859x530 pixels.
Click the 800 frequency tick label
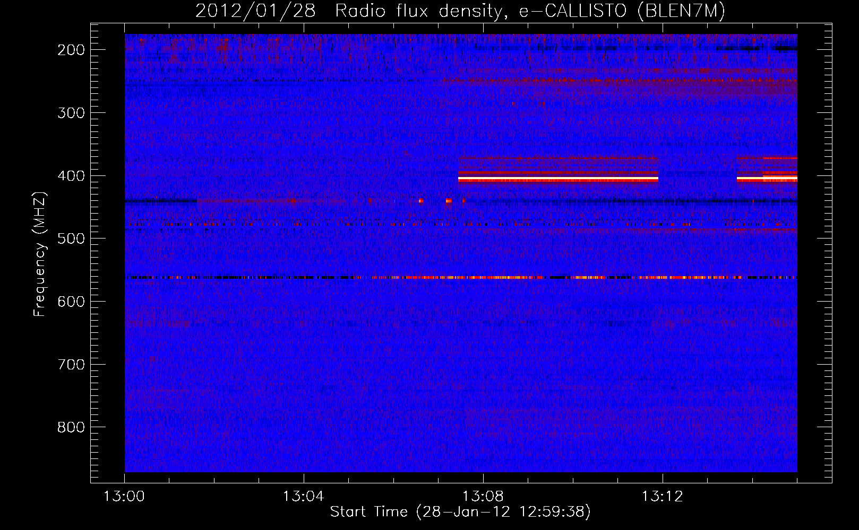pos(71,427)
